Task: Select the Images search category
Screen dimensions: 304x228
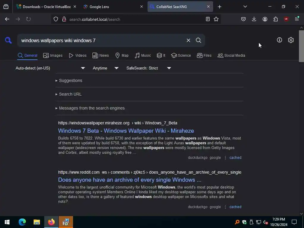Action: [x=53, y=56]
